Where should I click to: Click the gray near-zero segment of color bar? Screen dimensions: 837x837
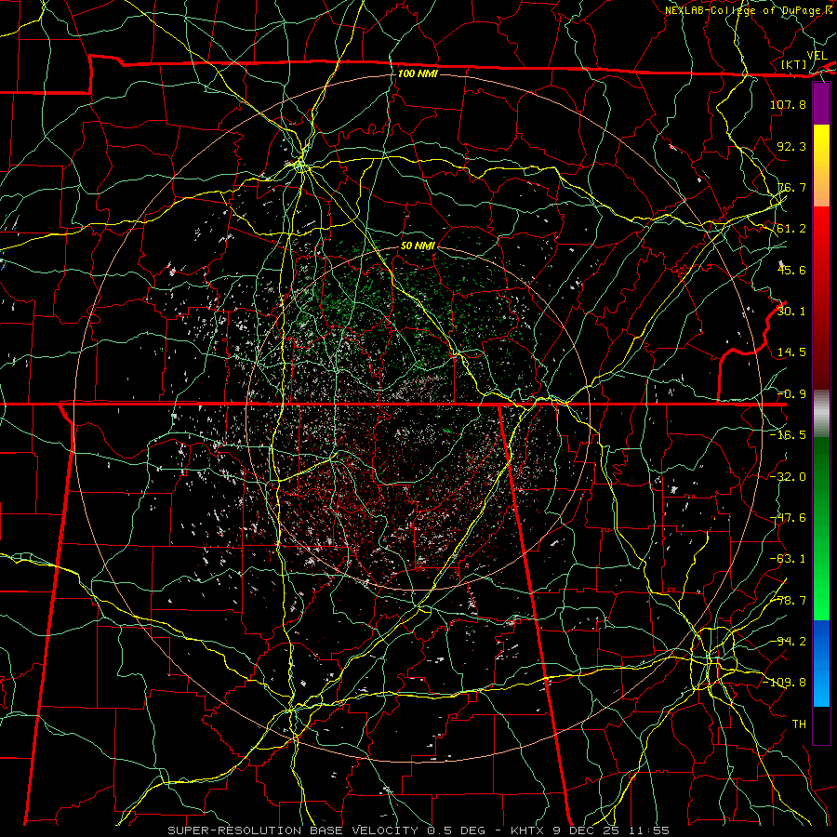[821, 414]
